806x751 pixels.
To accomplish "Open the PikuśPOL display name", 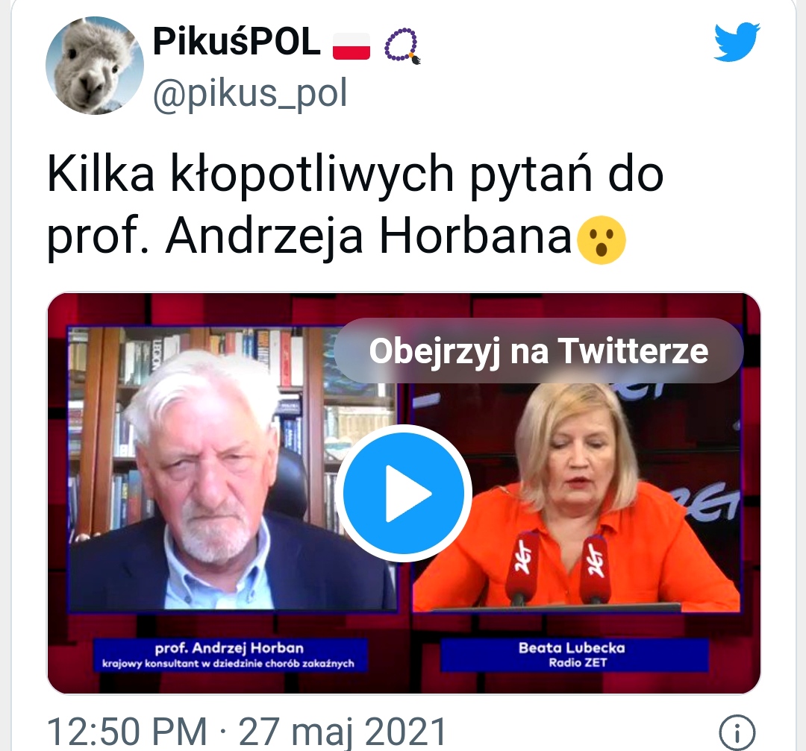I will [237, 42].
